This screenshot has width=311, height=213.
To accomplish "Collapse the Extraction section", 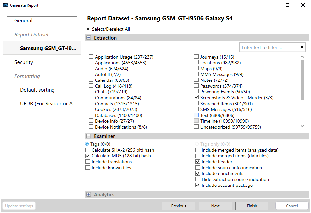I will (89, 38).
